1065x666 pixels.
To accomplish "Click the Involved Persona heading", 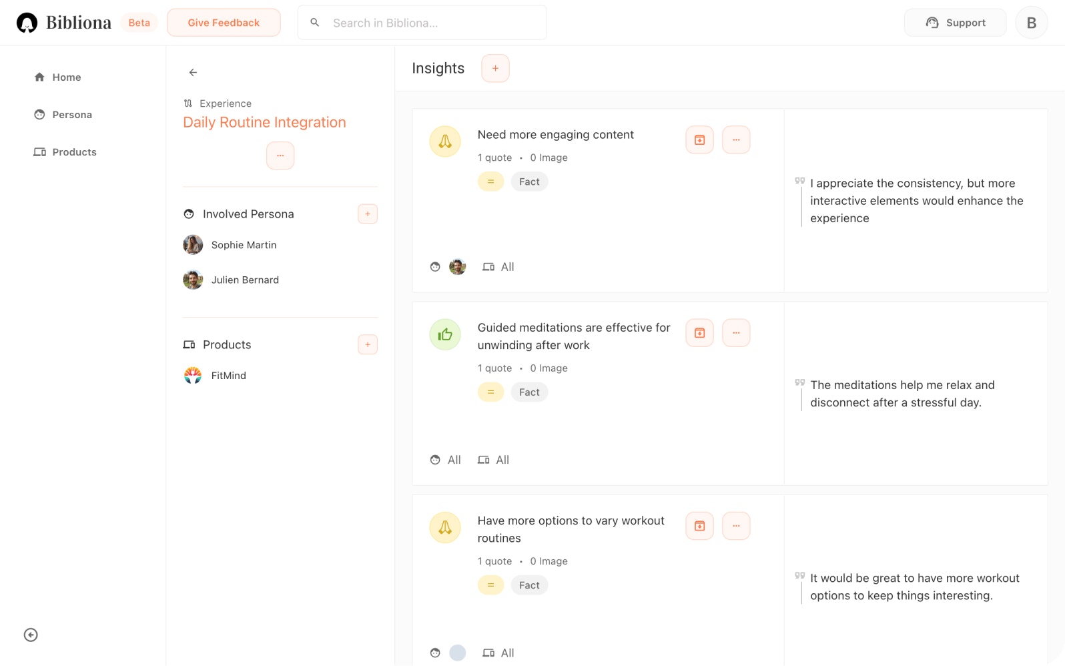I will (x=248, y=214).
